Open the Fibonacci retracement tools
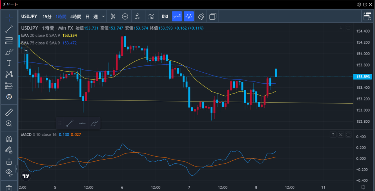This screenshot has height=191, width=375. 9,41
